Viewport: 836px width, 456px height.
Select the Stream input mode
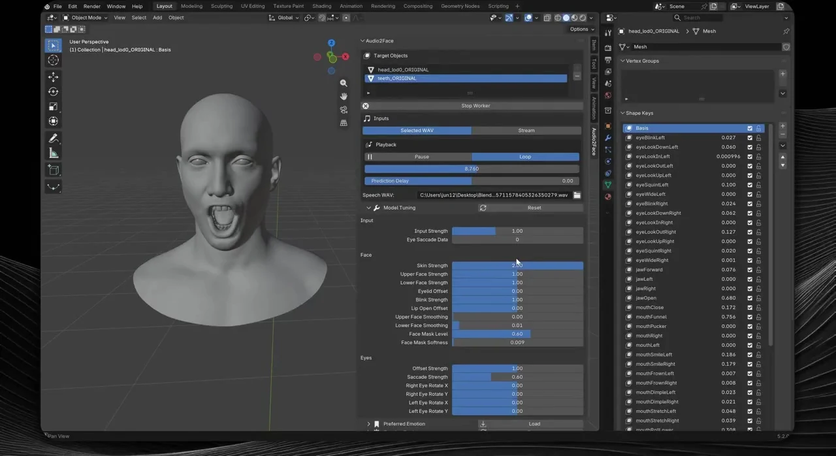pyautogui.click(x=526, y=131)
